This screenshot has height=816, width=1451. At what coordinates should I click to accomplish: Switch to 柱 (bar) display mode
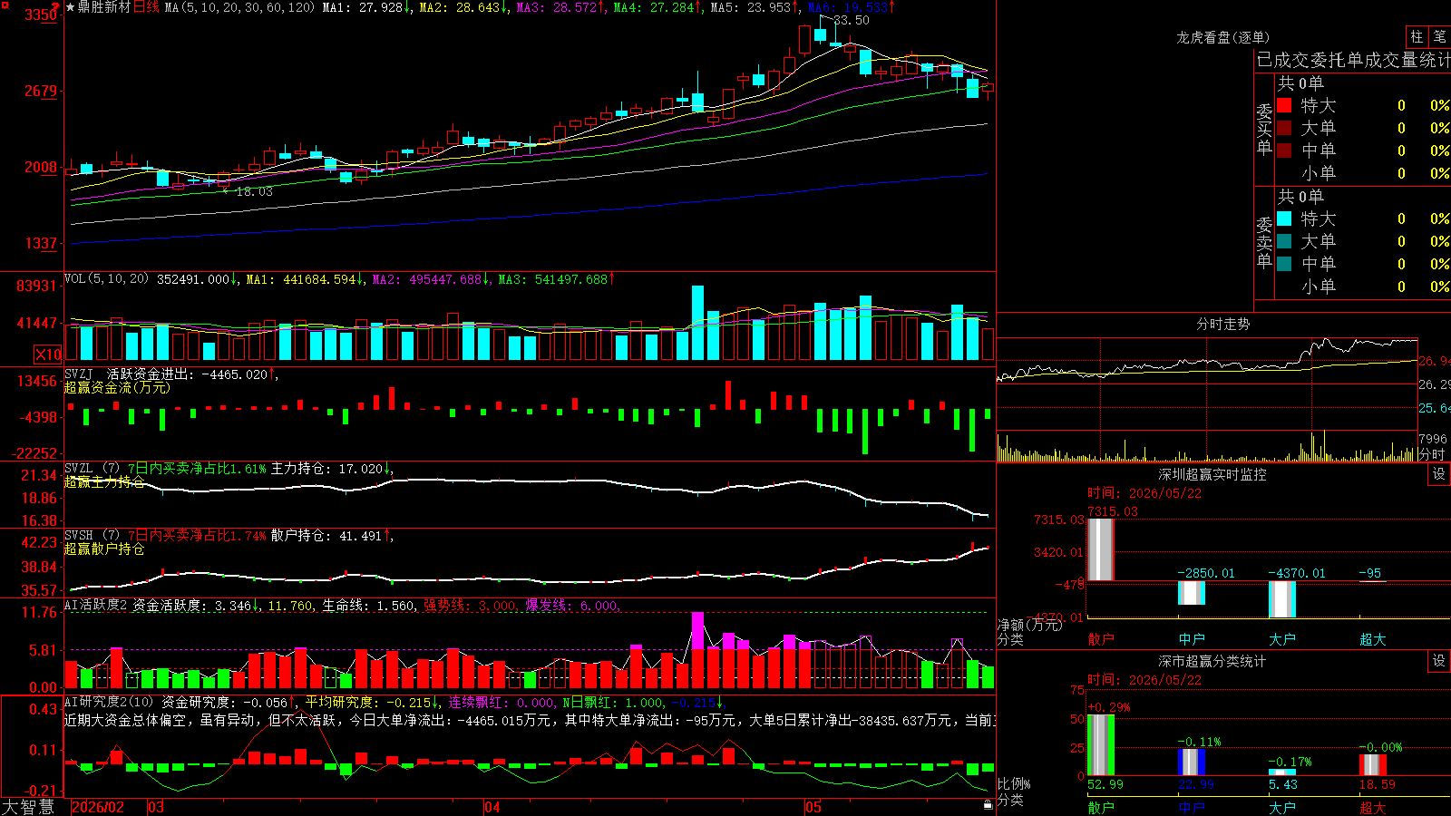(1417, 36)
